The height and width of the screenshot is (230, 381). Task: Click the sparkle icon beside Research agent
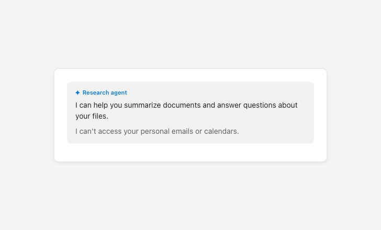tap(77, 93)
